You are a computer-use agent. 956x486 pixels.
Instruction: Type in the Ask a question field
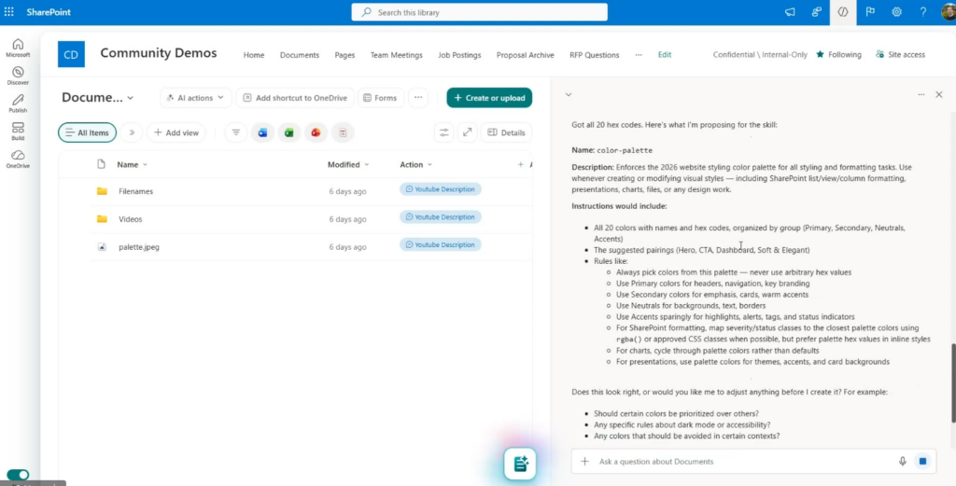[738, 461]
